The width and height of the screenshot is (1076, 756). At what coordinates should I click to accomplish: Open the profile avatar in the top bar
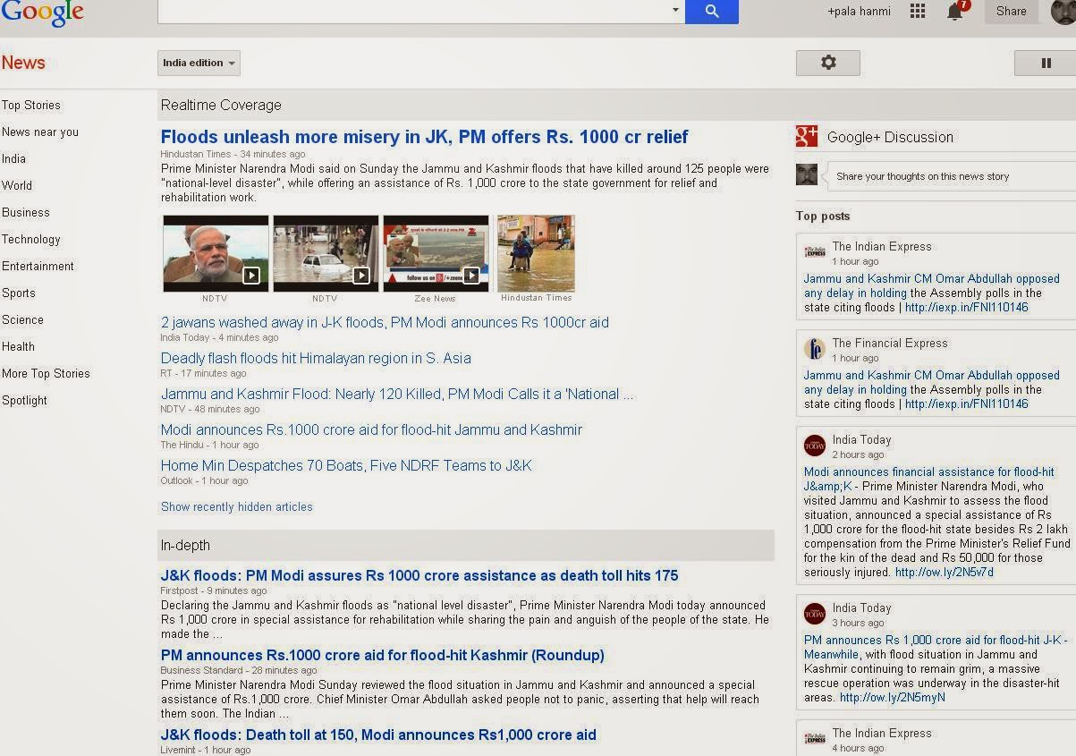tap(1063, 12)
